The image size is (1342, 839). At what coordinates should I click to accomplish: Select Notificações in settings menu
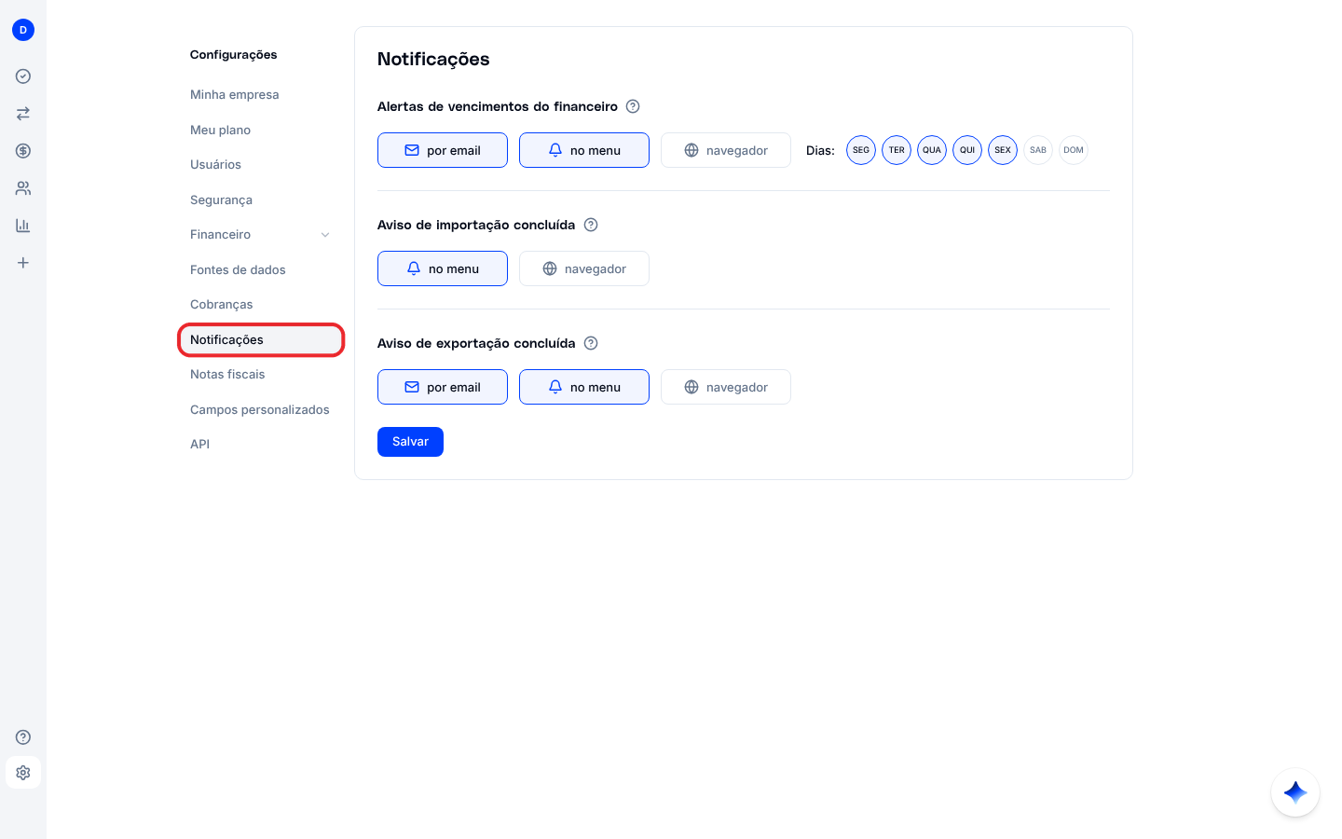[x=261, y=340]
